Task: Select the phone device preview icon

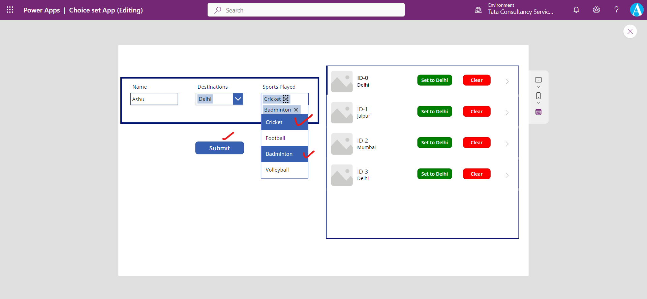Action: coord(538,96)
